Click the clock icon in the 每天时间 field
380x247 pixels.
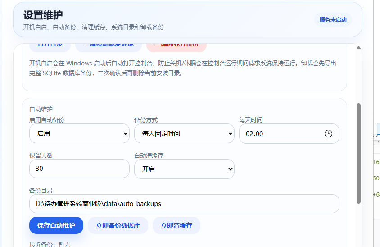pos(328,133)
